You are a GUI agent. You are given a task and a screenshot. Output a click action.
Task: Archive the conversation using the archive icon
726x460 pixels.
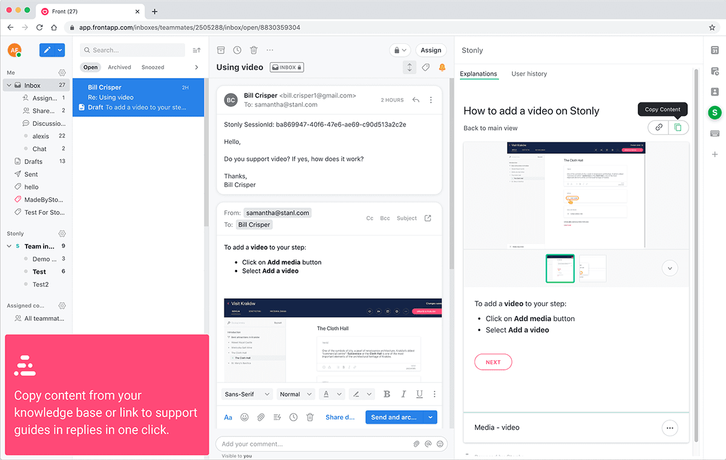221,50
